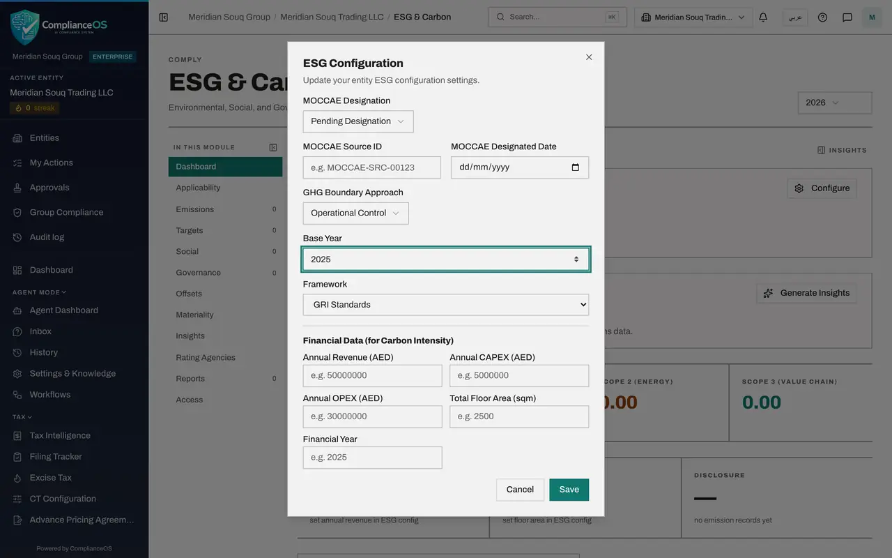This screenshot has height=558, width=892.
Task: Collapse the Agent Mode section
Action: coord(39,292)
